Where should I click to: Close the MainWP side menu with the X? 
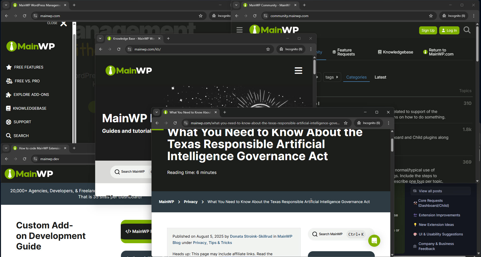pos(64,24)
